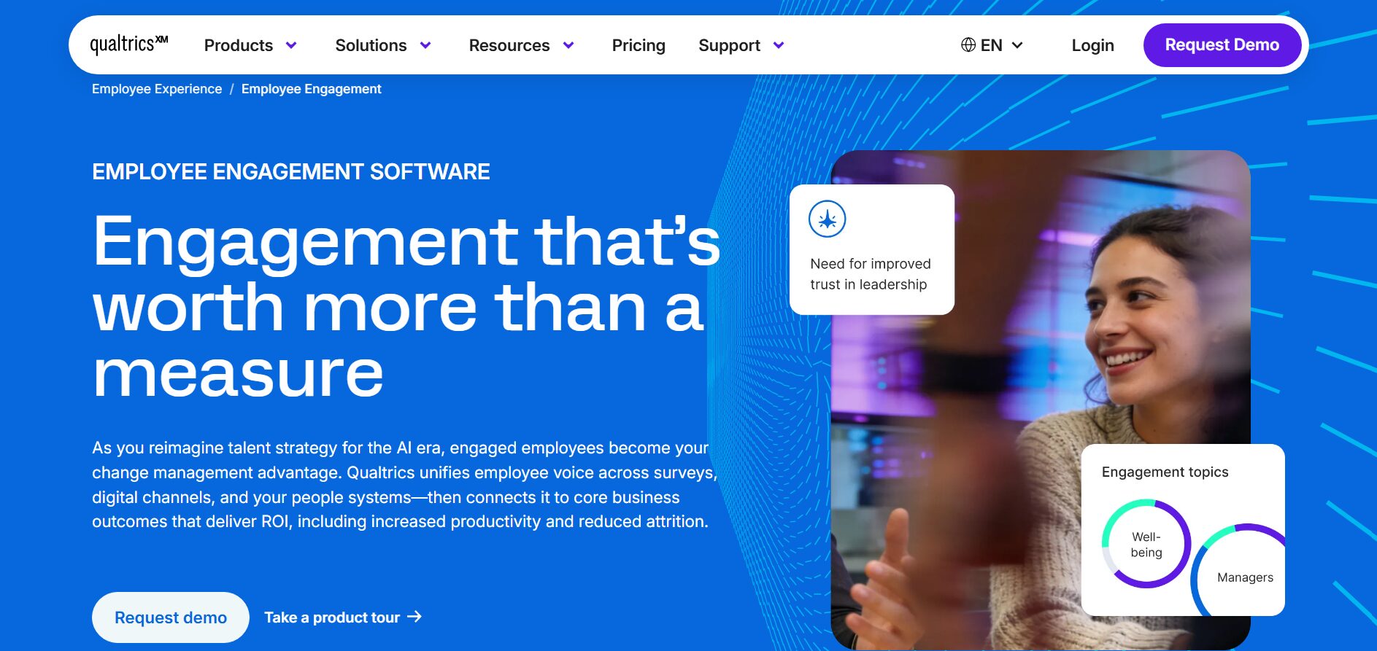Click the EMPLOYEE ENGAGEMENT SOFTWARE label
Screen dimensions: 1377x651
[x=291, y=171]
